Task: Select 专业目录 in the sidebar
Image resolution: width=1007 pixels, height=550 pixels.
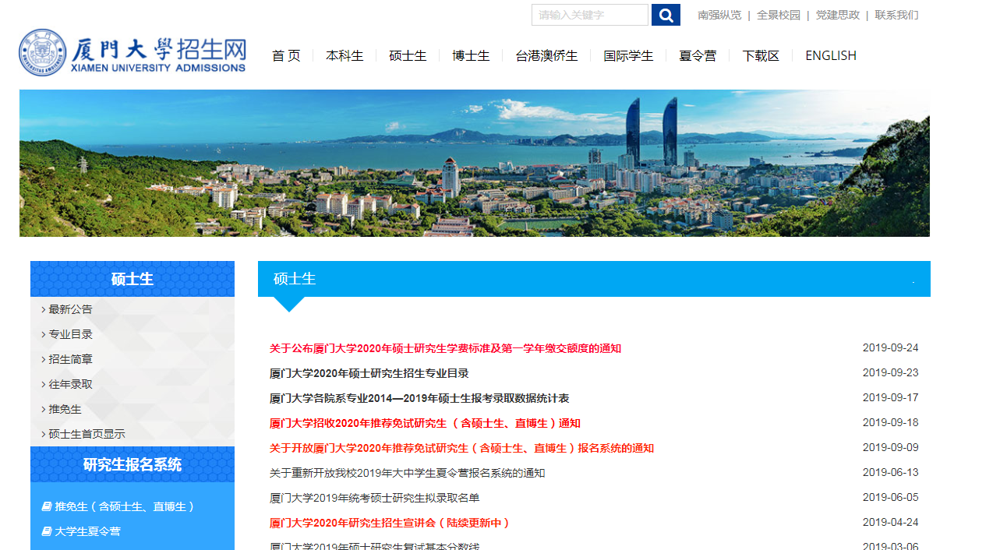Action: coord(70,334)
